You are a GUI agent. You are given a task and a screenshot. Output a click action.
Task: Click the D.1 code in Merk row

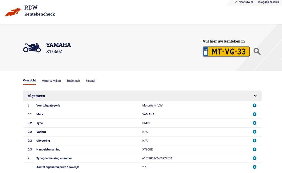pyautogui.click(x=30, y=114)
